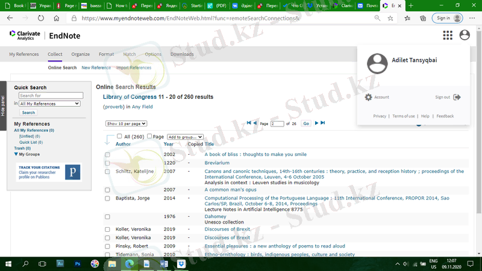Click the Sign out arrow icon
This screenshot has height=271, width=482.
coord(457,97)
